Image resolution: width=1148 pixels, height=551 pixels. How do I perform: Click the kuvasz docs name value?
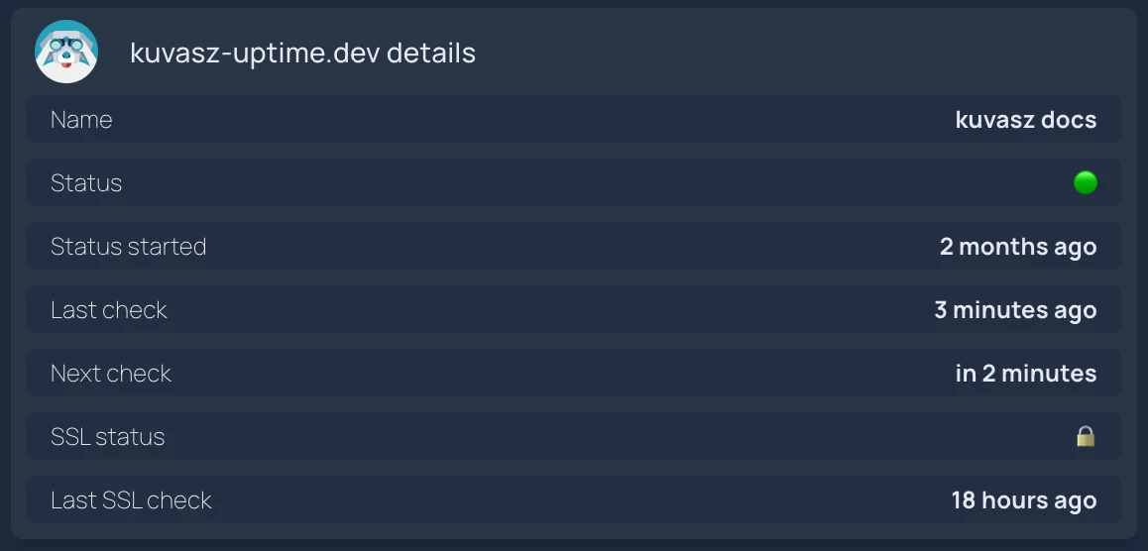tap(1025, 120)
